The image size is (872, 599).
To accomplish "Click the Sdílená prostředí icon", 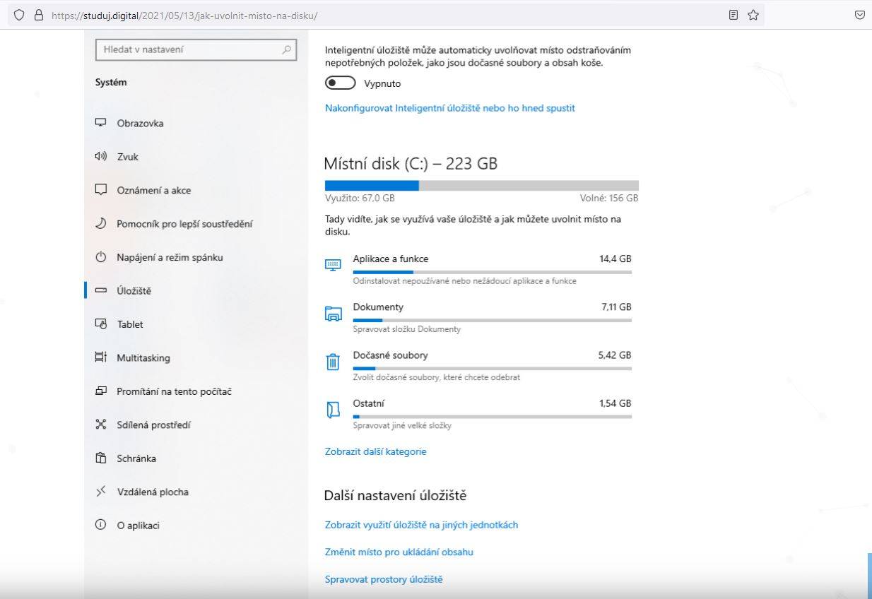I will pyautogui.click(x=100, y=425).
